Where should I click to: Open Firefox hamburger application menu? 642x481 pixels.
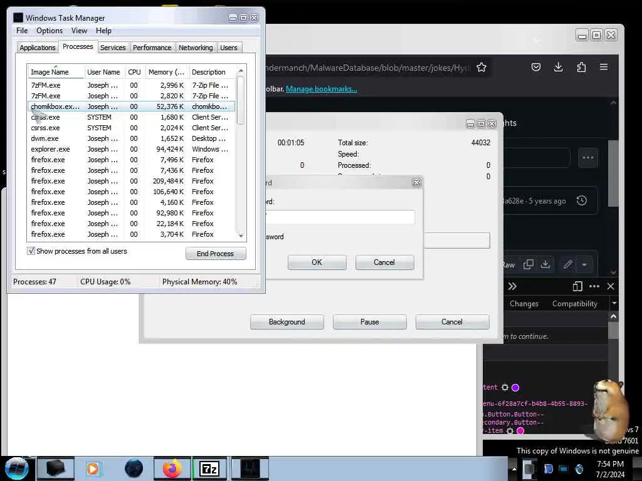[x=604, y=67]
